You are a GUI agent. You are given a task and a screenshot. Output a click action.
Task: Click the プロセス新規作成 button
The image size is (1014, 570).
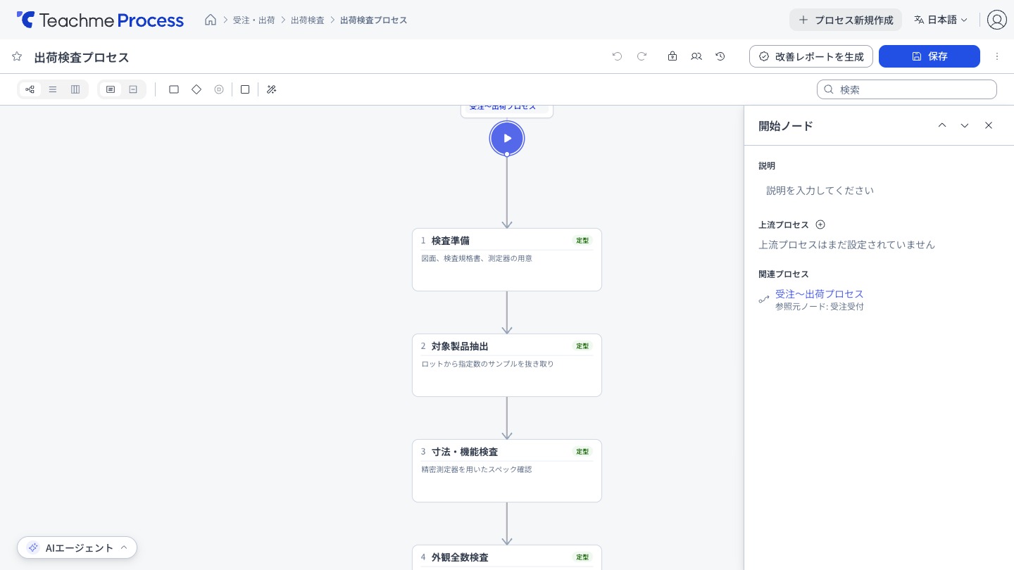click(x=846, y=20)
